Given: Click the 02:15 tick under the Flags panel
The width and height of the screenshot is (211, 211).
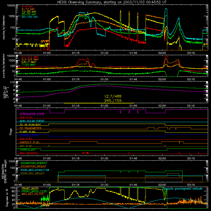Looking at the screenshot, I should (191, 159).
